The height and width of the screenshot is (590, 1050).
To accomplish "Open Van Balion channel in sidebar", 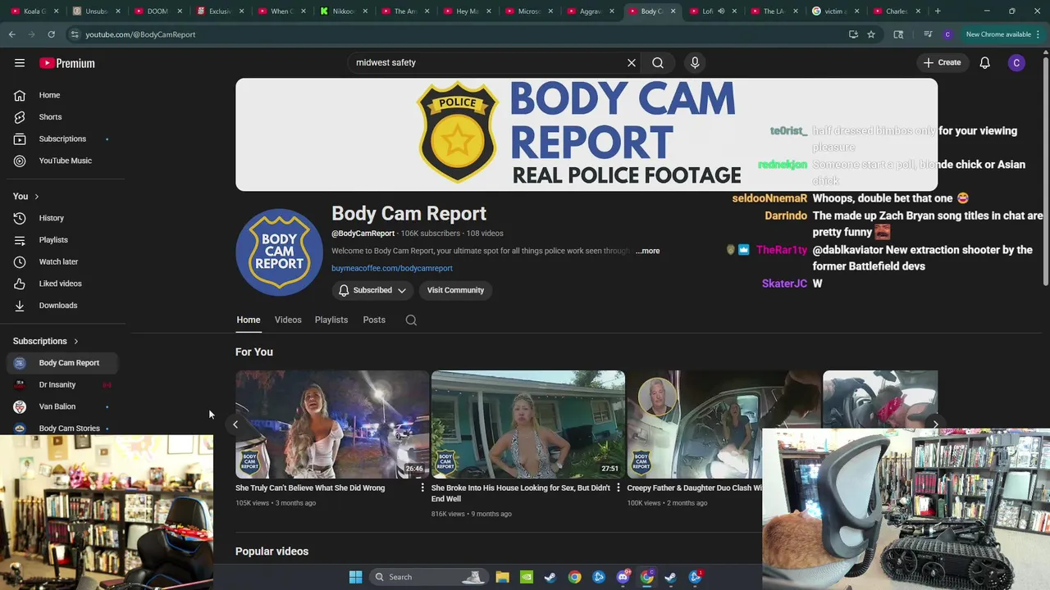I will pyautogui.click(x=62, y=406).
